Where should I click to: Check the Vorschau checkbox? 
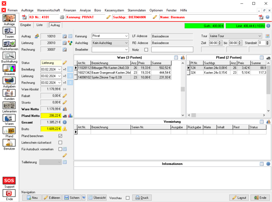point(128,198)
